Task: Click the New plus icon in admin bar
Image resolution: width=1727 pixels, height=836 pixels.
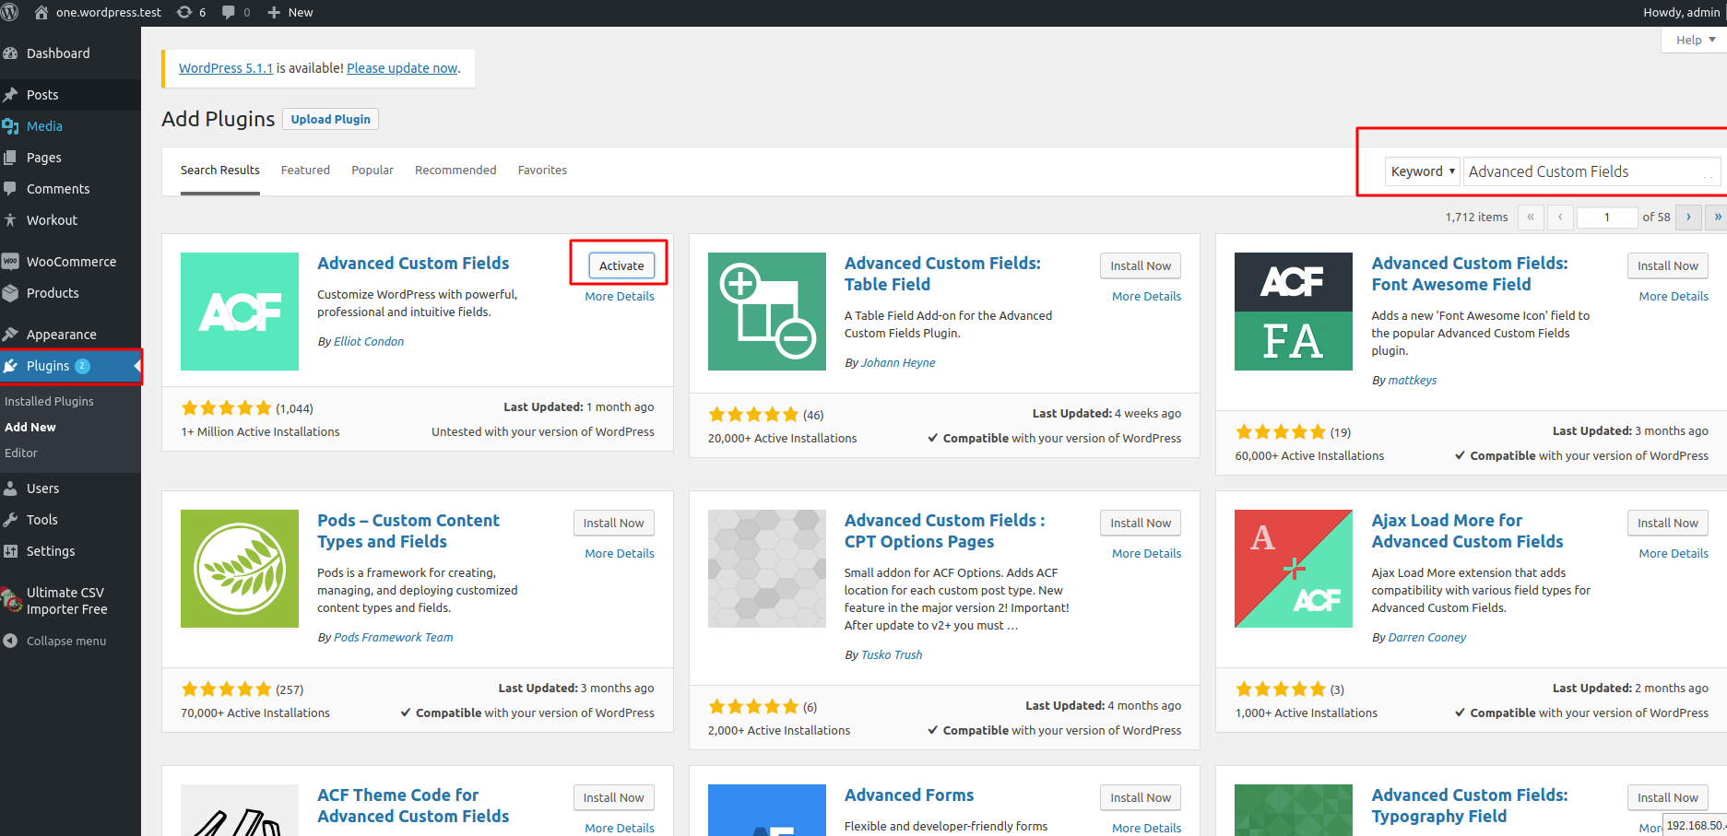Action: tap(274, 12)
